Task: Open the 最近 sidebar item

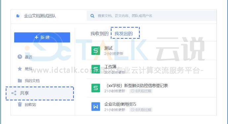Action: (x=28, y=57)
